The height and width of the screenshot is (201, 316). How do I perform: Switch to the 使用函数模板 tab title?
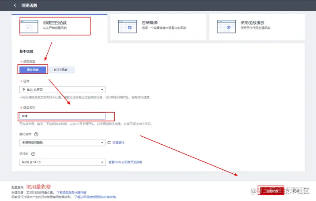click(252, 23)
